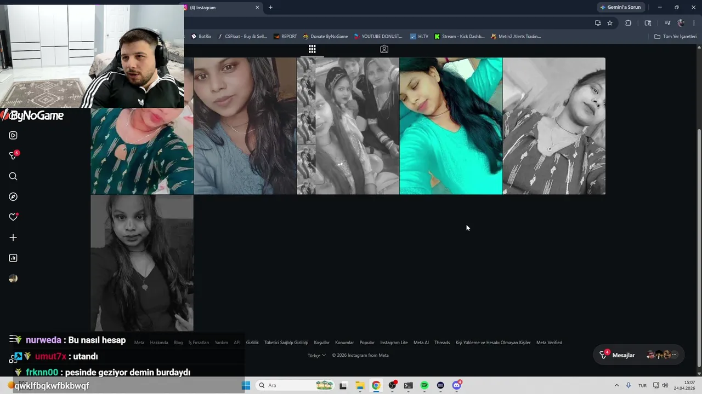This screenshot has width=702, height=394.
Task: Open File Explorer from the taskbar
Action: (x=360, y=385)
